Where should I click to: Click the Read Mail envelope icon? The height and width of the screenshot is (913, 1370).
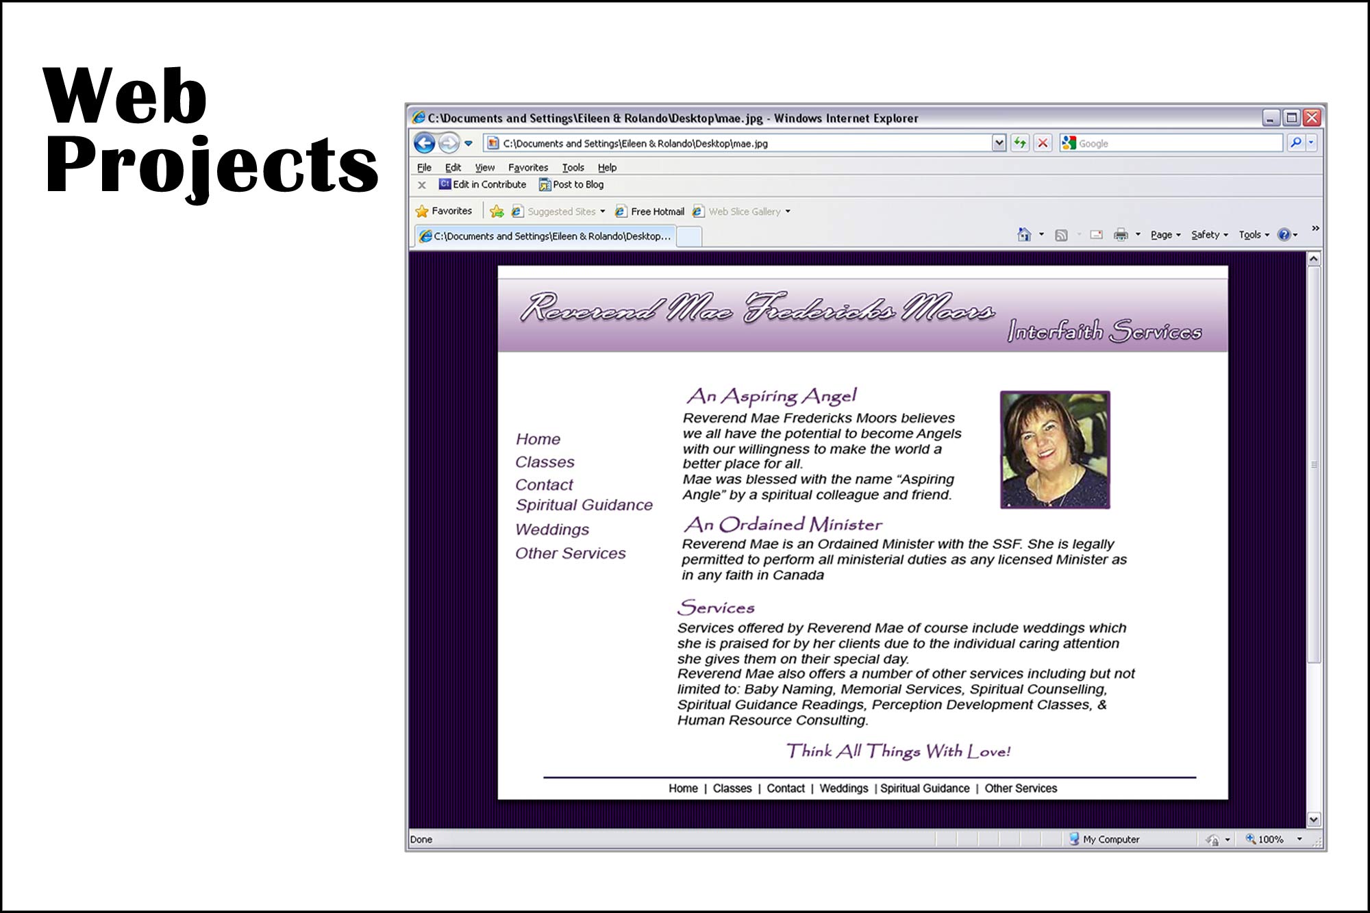pos(1097,235)
